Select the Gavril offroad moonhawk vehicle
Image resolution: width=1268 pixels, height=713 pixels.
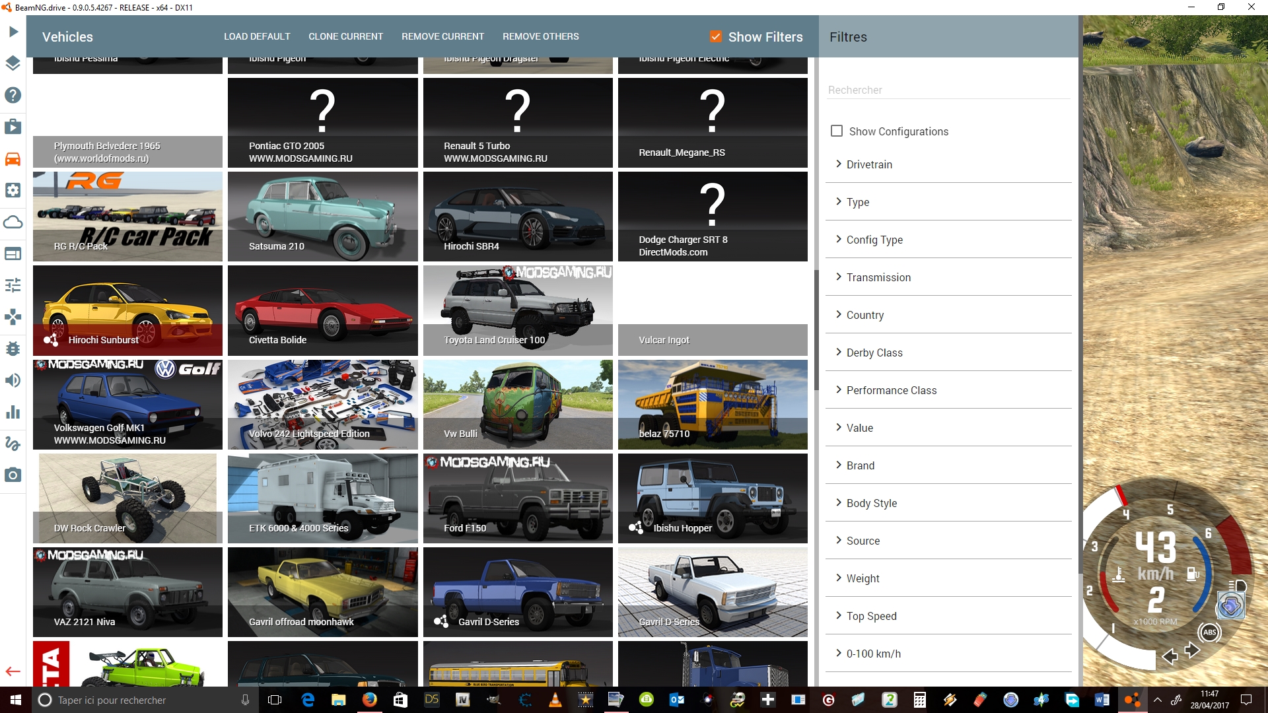(x=322, y=592)
